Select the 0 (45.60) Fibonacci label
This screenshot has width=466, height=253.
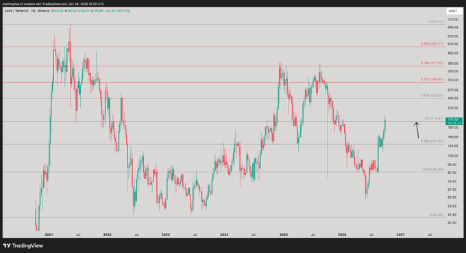[x=437, y=215]
